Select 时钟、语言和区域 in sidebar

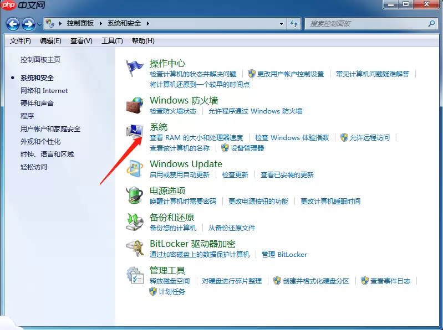click(x=47, y=154)
